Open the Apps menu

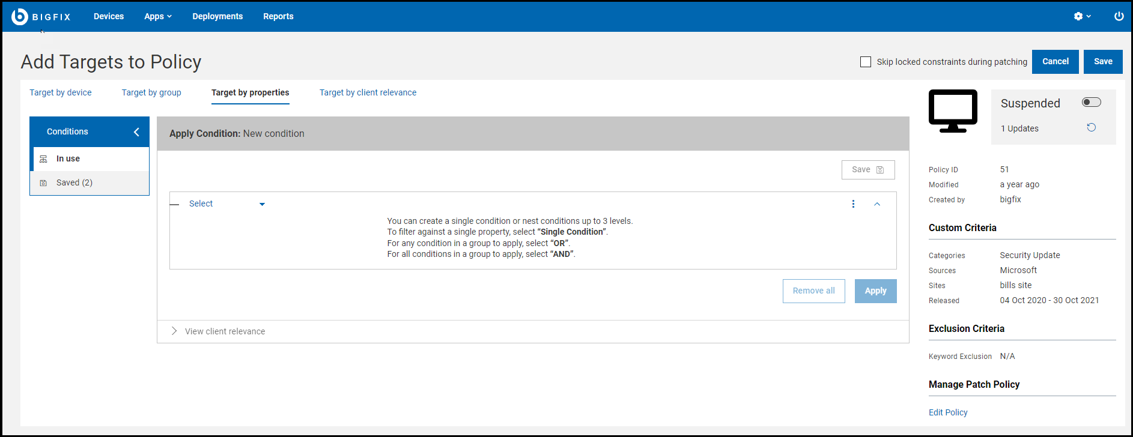point(157,16)
